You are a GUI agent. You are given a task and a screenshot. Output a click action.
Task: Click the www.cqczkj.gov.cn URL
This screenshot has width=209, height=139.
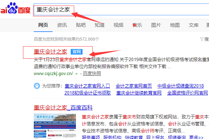point(53,74)
